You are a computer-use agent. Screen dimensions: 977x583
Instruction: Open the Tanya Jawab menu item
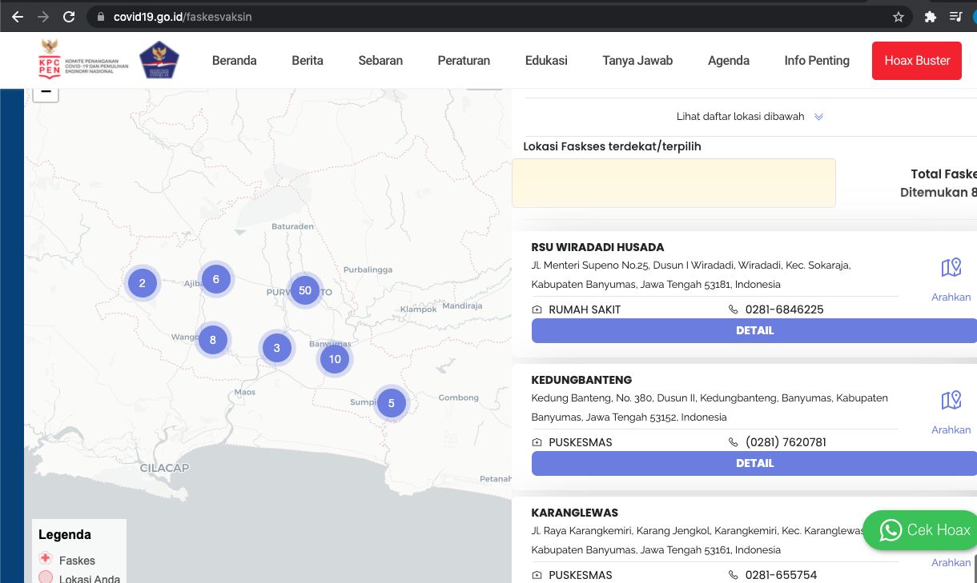click(637, 60)
